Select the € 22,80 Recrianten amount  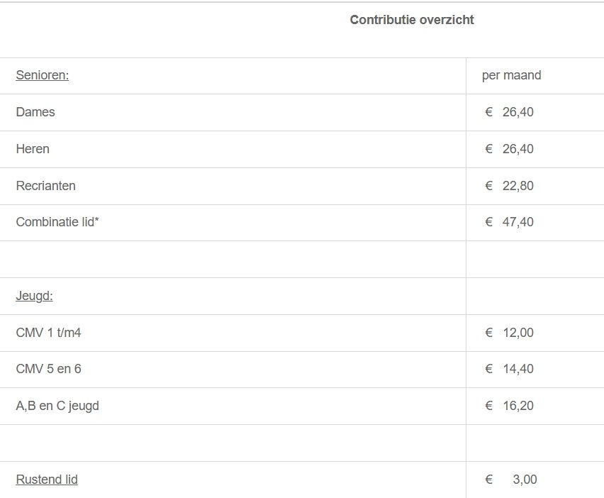coord(510,186)
